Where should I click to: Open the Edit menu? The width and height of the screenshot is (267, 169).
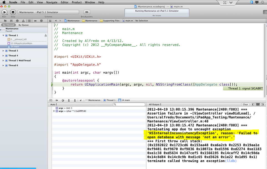point(31,2)
